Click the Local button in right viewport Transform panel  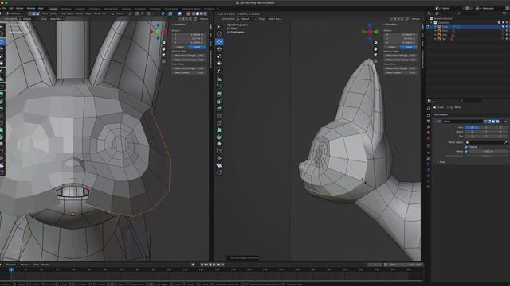[409, 48]
